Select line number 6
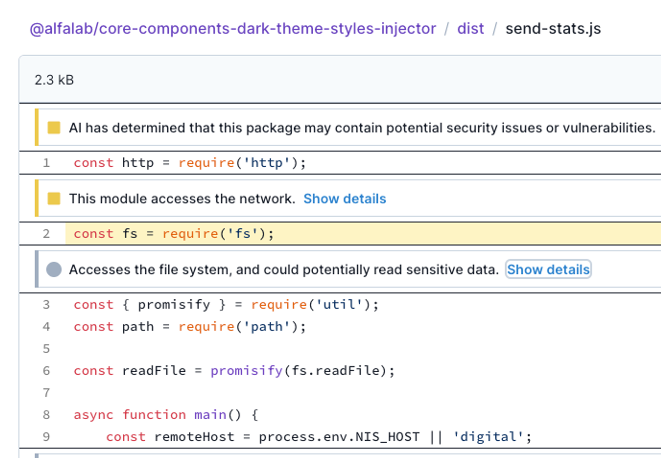 click(x=46, y=371)
